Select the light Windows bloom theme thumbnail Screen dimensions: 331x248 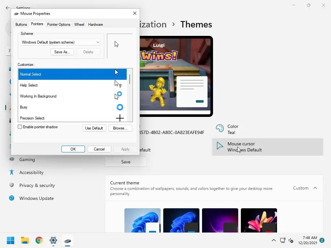click(143, 220)
